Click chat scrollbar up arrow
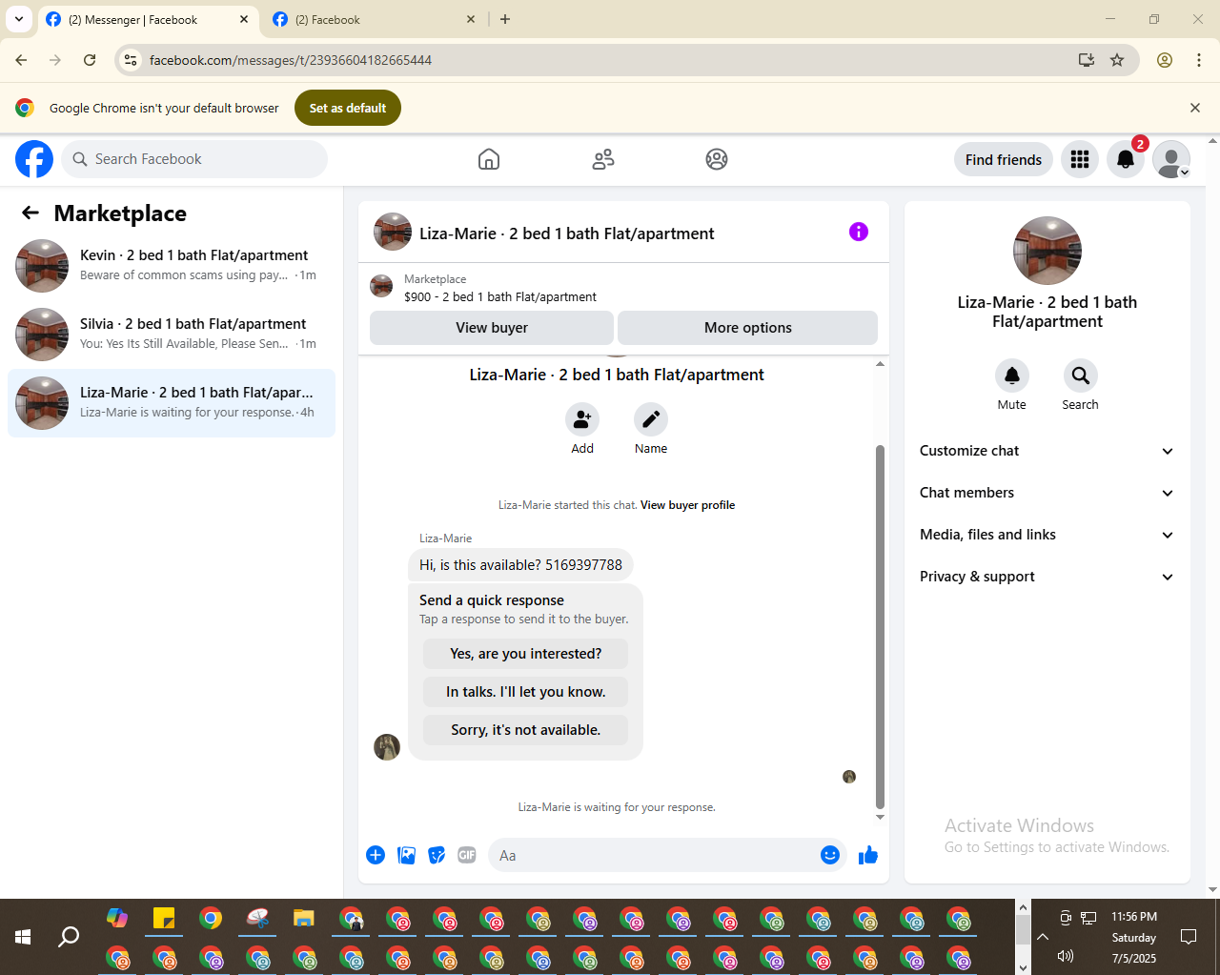This screenshot has width=1220, height=975. pos(880,364)
